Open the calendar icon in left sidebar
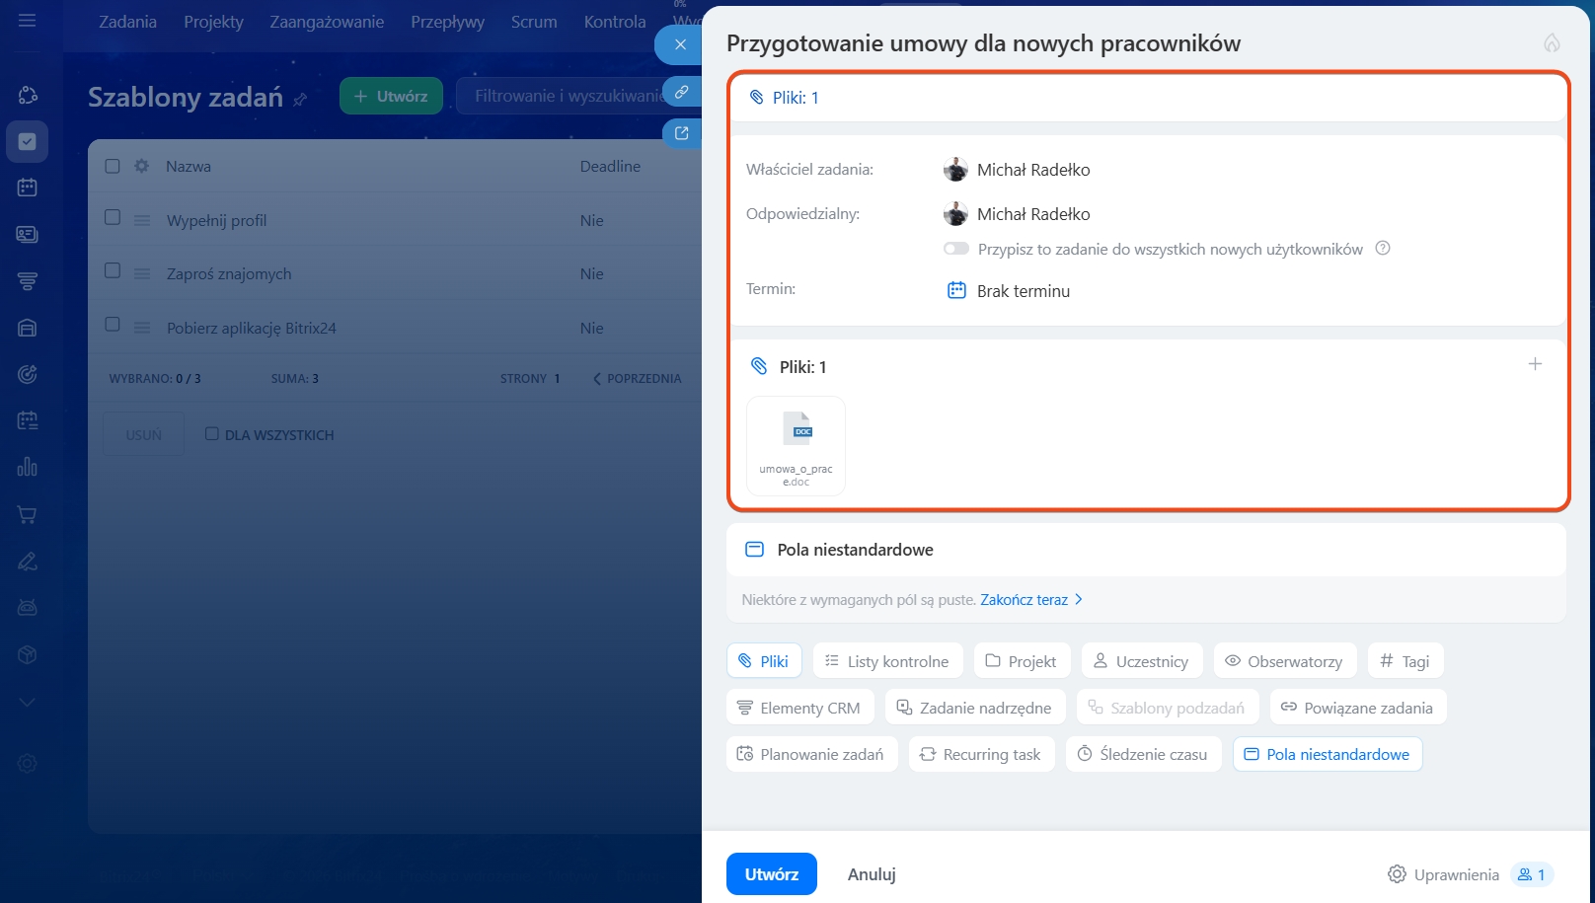The width and height of the screenshot is (1595, 903). click(x=28, y=188)
